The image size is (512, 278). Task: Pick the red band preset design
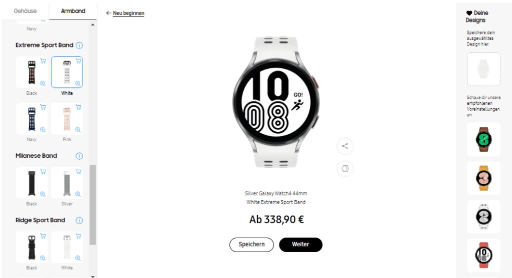483,255
